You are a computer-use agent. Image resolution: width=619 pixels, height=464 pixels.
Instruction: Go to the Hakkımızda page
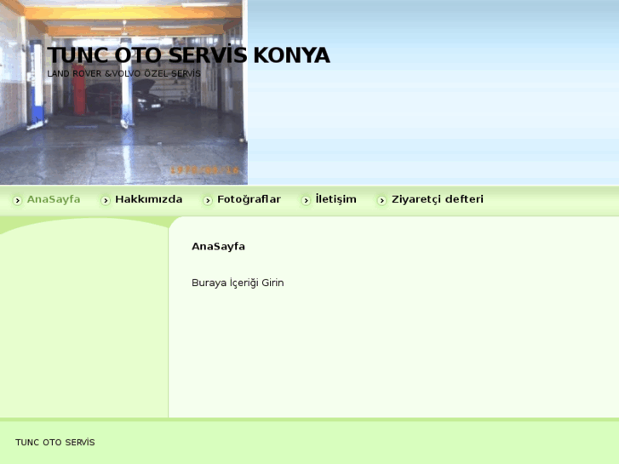pyautogui.click(x=148, y=199)
